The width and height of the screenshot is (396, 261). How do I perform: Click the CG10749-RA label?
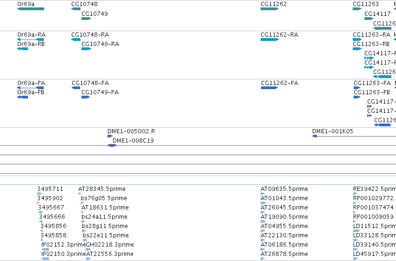100,44
